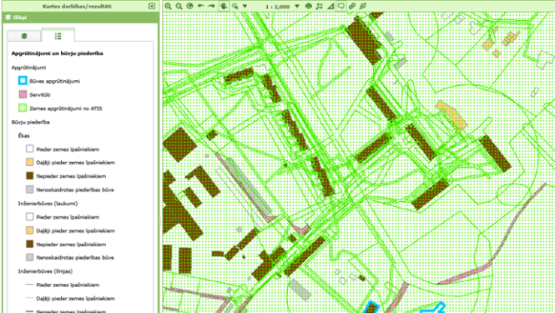The image size is (555, 313).
Task: Click the zoom out magnifier tool
Action: coord(179,6)
